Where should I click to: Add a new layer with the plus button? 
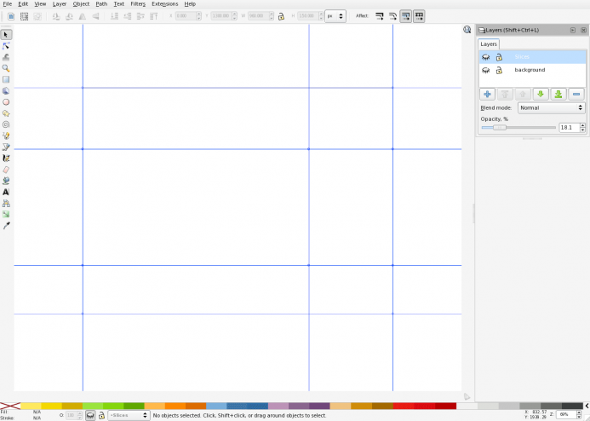pos(487,94)
